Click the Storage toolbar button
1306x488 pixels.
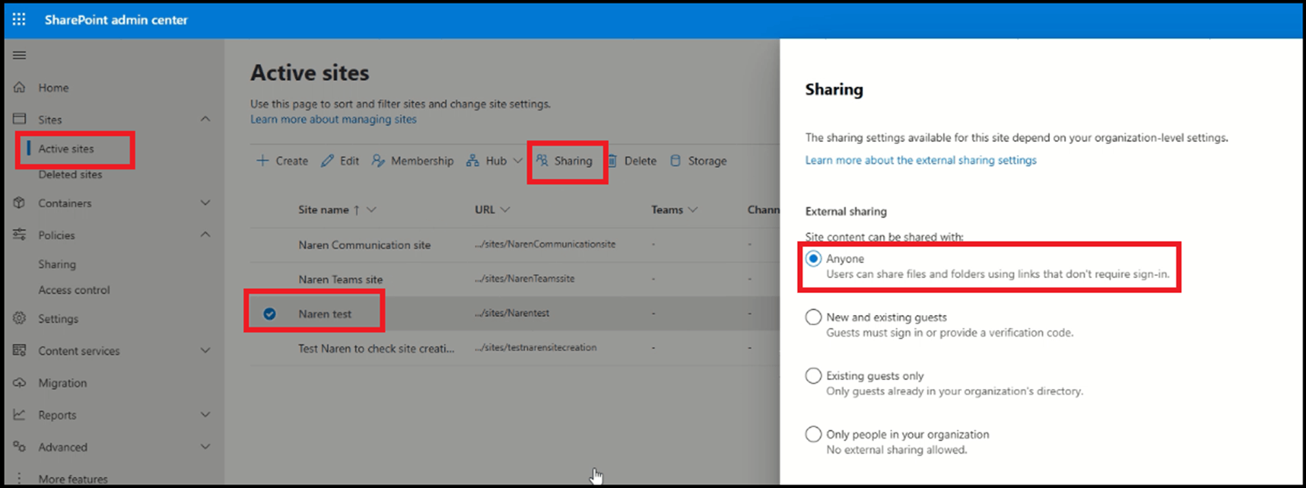[698, 161]
